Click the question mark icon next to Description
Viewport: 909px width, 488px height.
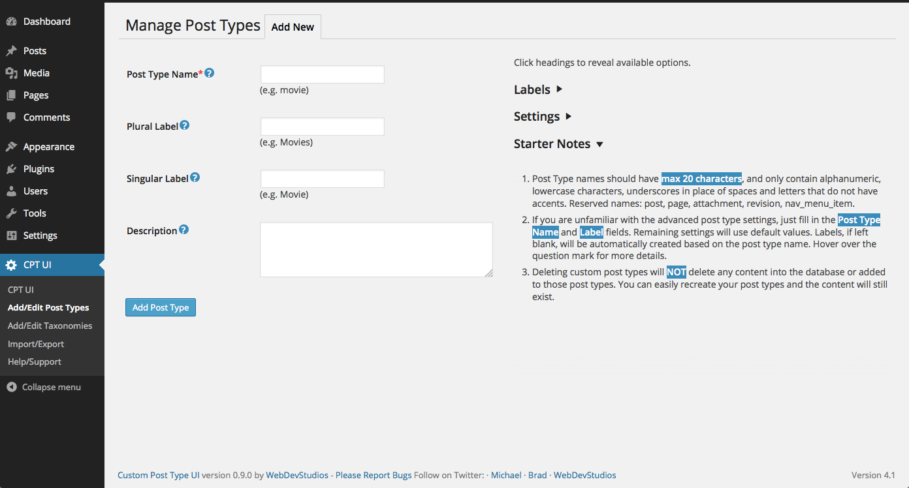click(x=183, y=230)
